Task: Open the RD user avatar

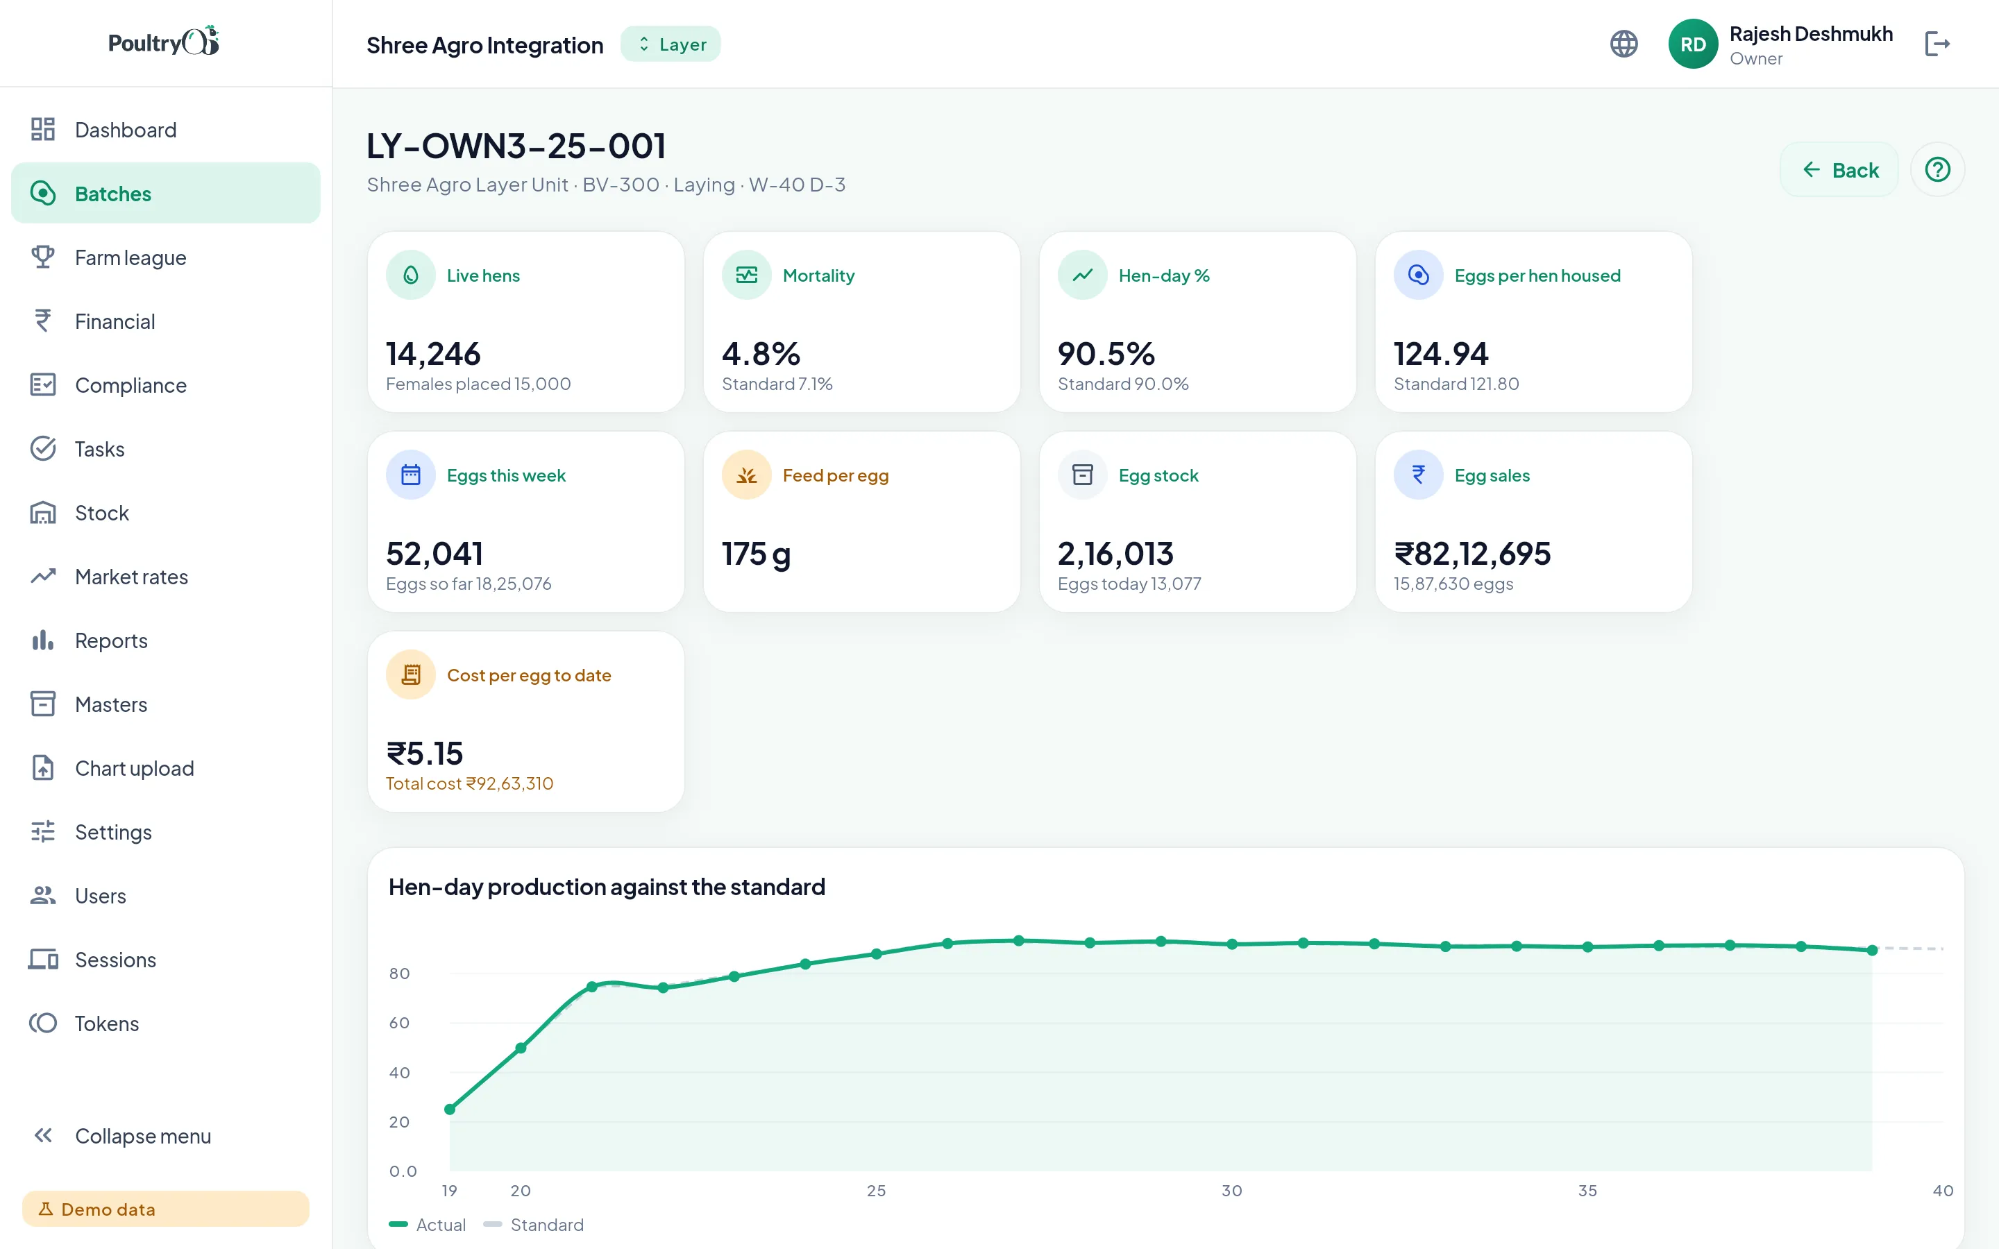Action: [1692, 44]
